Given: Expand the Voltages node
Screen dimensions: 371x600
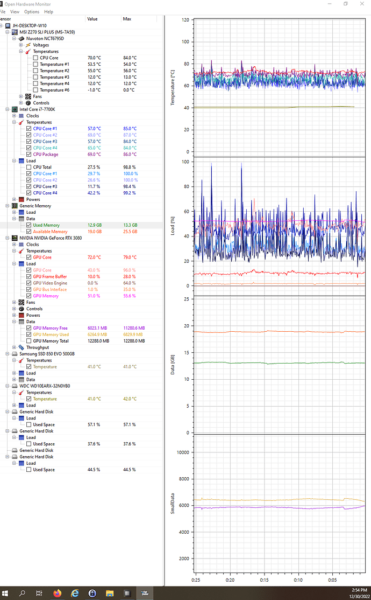Looking at the screenshot, I should tap(21, 45).
